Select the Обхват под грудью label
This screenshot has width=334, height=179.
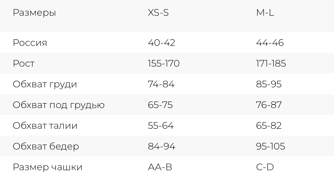pyautogui.click(x=59, y=105)
